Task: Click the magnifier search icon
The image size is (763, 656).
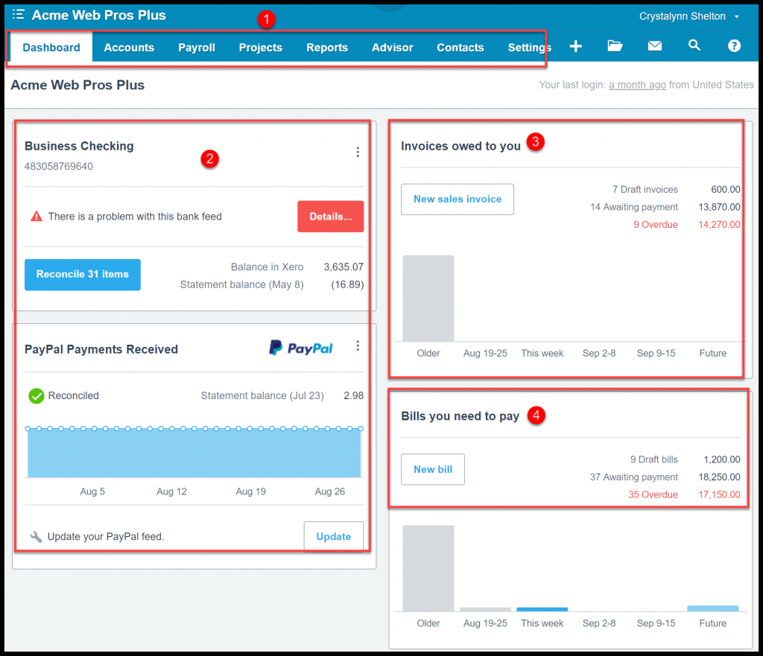Action: pos(694,45)
